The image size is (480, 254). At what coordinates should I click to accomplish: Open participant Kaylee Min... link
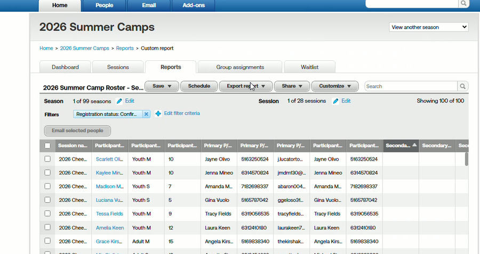coord(109,173)
